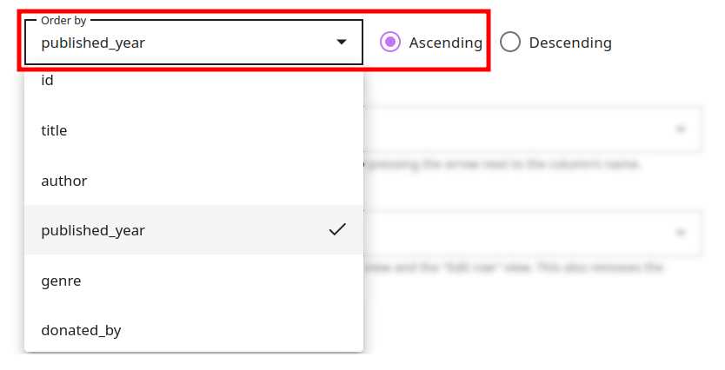
Task: Expand the upper blurred dropdown arrow
Action: click(681, 129)
